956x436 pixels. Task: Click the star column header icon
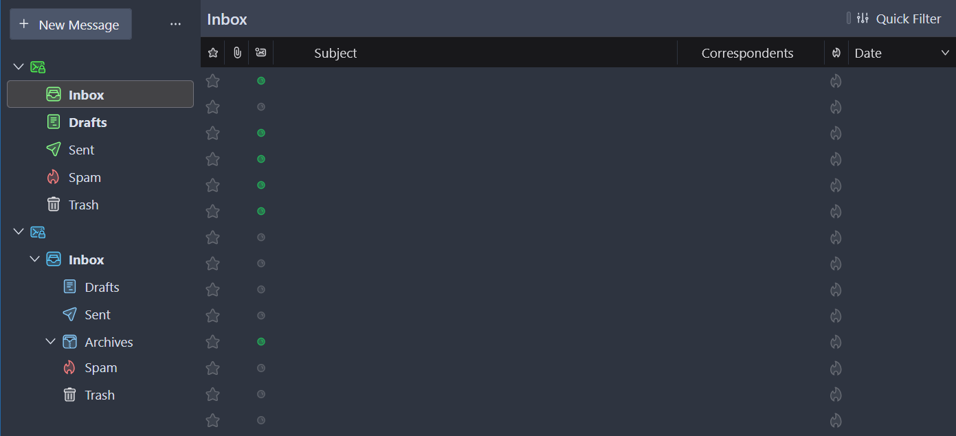[x=213, y=53]
